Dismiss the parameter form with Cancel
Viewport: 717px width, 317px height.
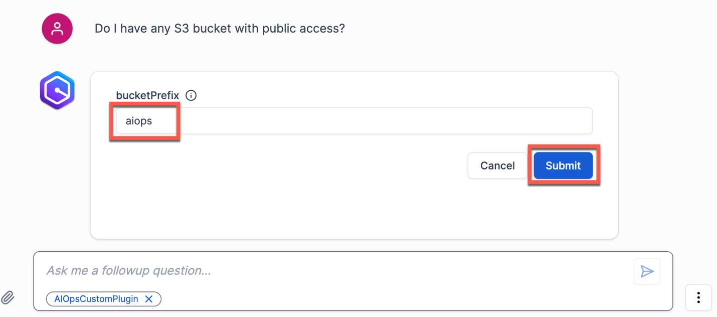[x=497, y=166]
